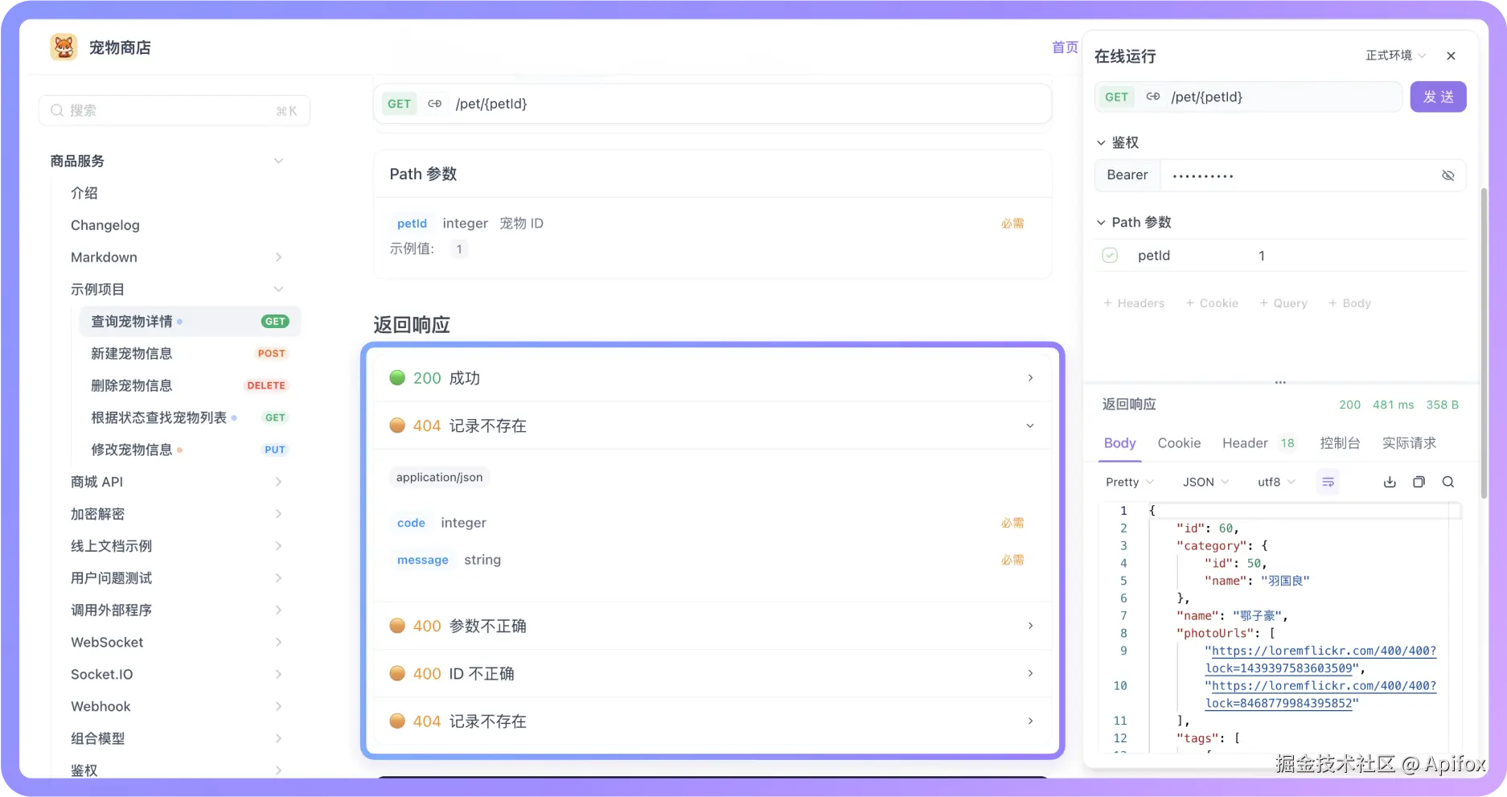1507x797 pixels.
Task: Copy the JSON response content
Action: click(x=1419, y=481)
